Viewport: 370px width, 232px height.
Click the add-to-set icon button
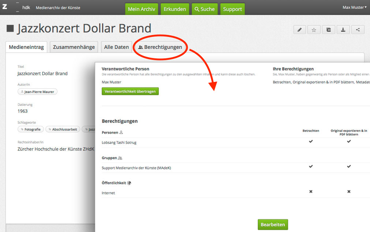(328, 30)
